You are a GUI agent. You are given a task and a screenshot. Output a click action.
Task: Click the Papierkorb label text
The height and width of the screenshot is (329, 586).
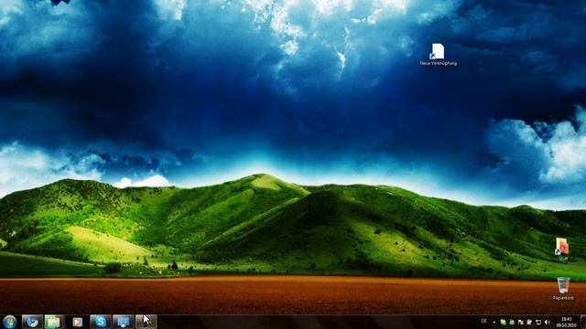(563, 298)
